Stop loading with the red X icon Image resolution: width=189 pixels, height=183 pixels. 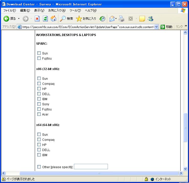tap(37, 19)
